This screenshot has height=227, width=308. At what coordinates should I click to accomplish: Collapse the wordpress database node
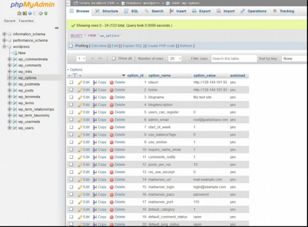(x=4, y=47)
